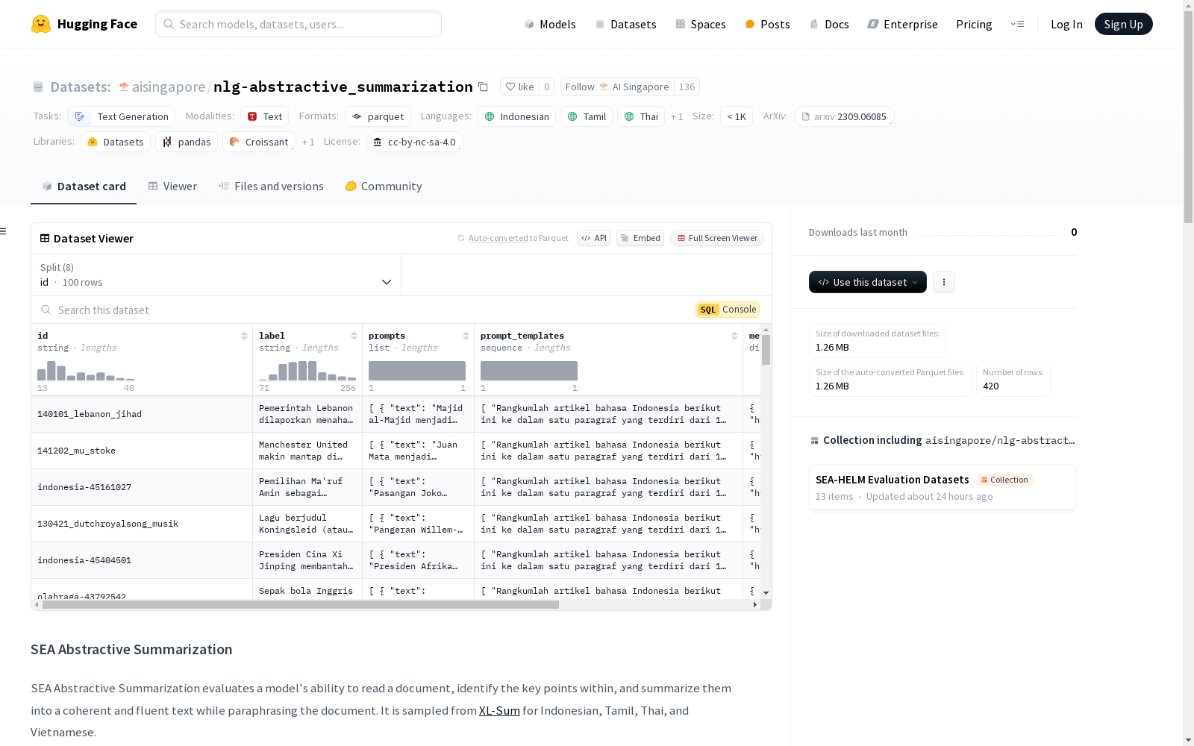Viewport: 1194px width, 746px height.
Task: Go to Datasets in top navigation
Action: [625, 24]
